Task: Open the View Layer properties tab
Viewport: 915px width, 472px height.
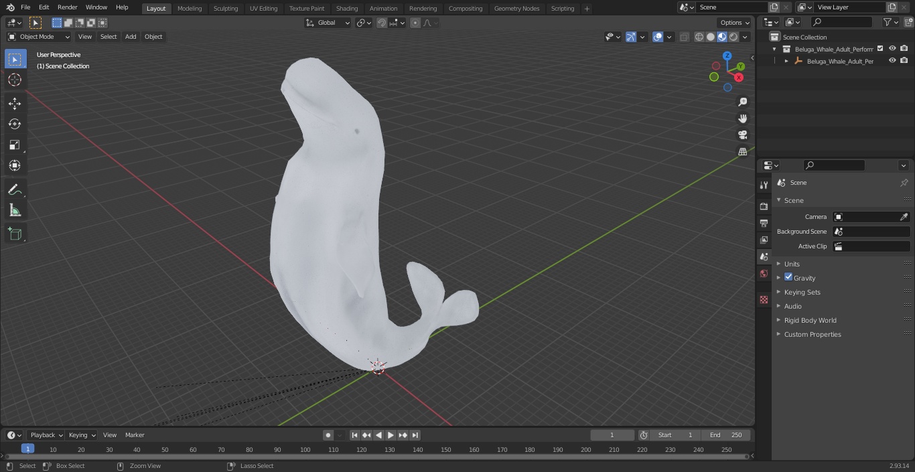Action: coord(764,240)
